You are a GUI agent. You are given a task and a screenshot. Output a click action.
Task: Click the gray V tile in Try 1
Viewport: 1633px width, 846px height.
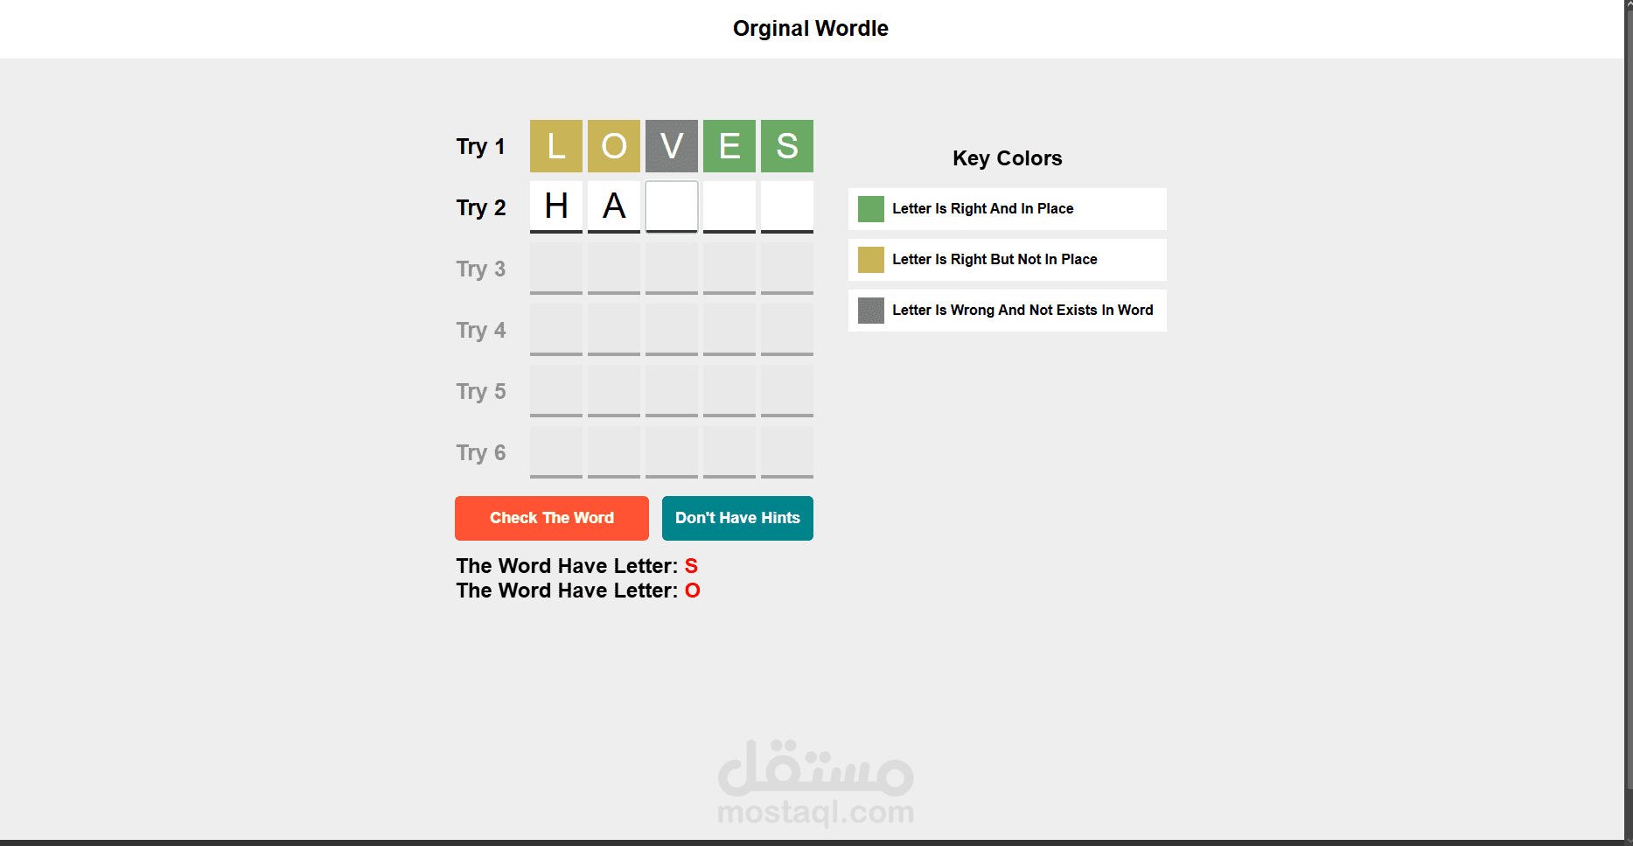tap(671, 146)
